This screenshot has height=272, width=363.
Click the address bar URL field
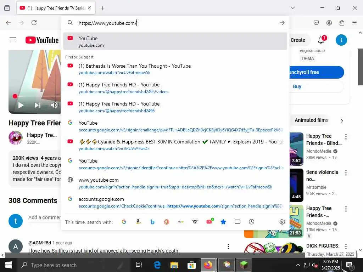pos(176,23)
